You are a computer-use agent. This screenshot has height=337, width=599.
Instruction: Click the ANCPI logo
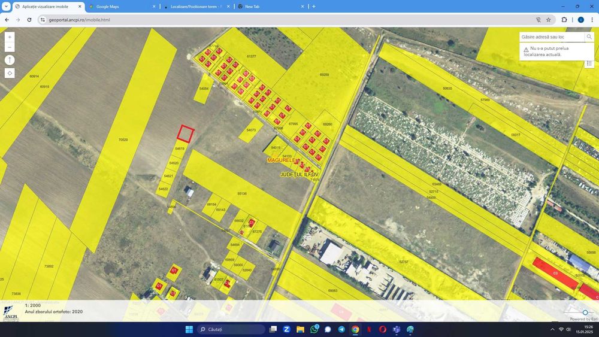10,314
